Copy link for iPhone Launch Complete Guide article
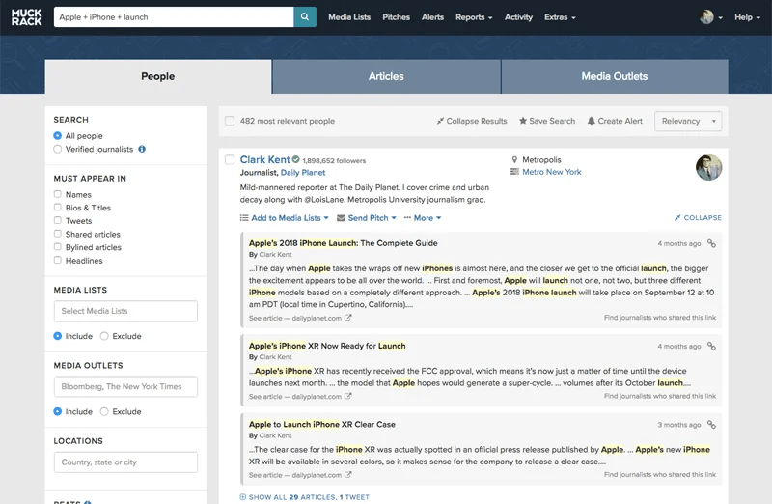The width and height of the screenshot is (772, 504). click(x=711, y=243)
